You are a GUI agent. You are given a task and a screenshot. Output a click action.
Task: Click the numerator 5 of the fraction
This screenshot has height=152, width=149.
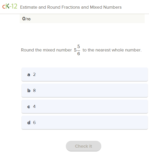(79, 46)
